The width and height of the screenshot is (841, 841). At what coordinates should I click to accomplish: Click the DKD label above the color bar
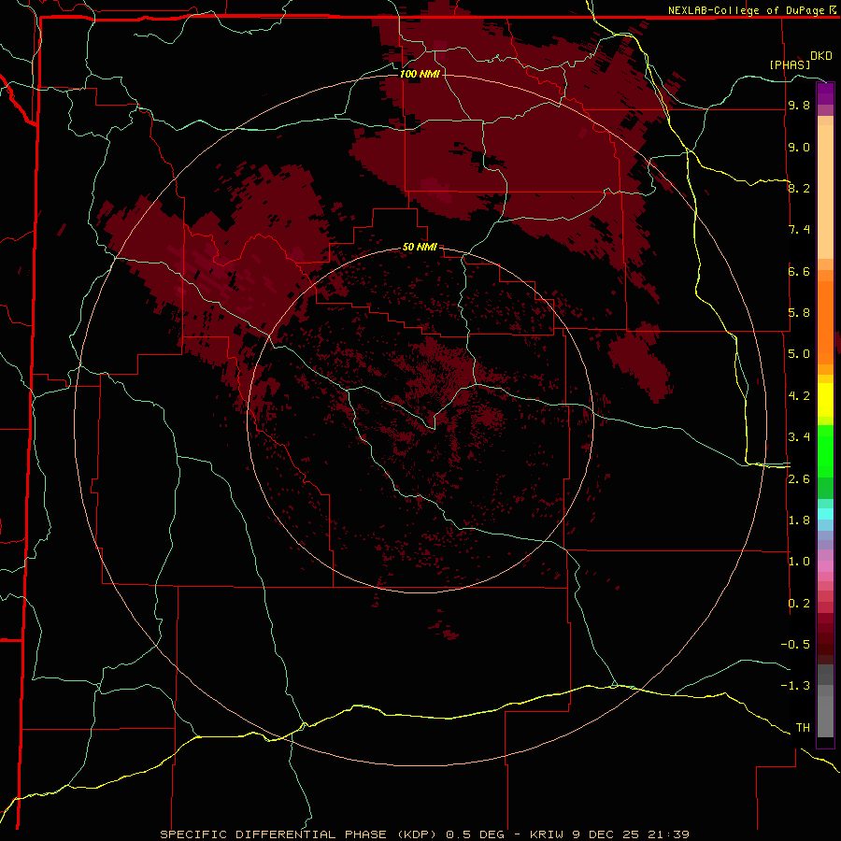(x=821, y=56)
